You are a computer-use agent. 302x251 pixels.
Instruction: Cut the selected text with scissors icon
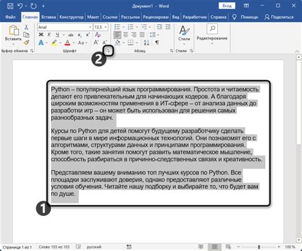click(26, 27)
